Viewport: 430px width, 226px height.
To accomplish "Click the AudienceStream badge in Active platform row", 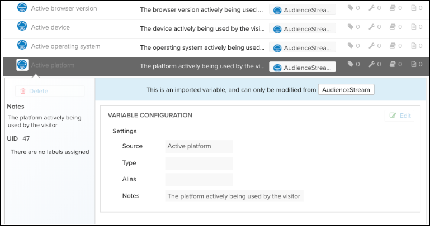I will 303,67.
